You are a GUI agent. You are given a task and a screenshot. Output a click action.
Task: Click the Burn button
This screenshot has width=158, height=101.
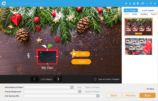(147, 95)
